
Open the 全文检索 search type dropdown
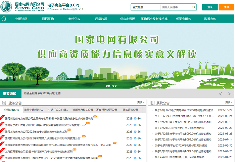click(x=145, y=7)
